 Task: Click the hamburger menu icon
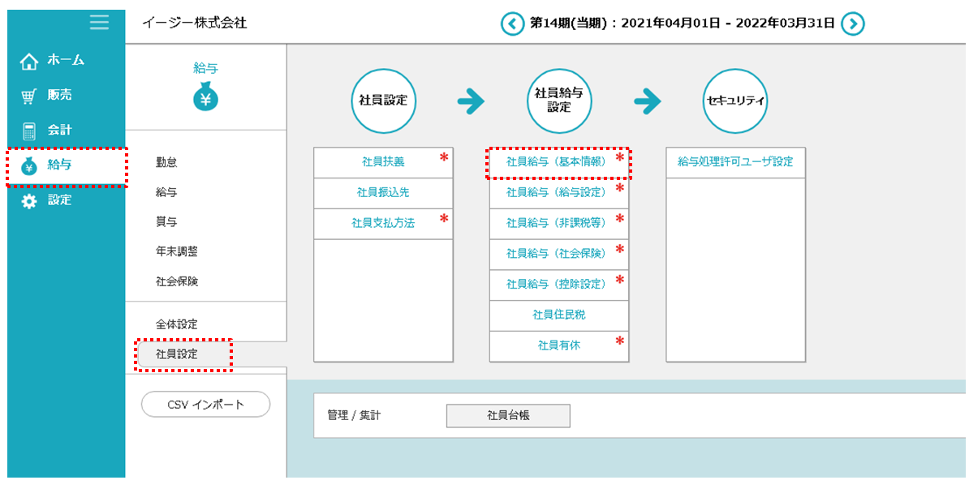(x=99, y=23)
